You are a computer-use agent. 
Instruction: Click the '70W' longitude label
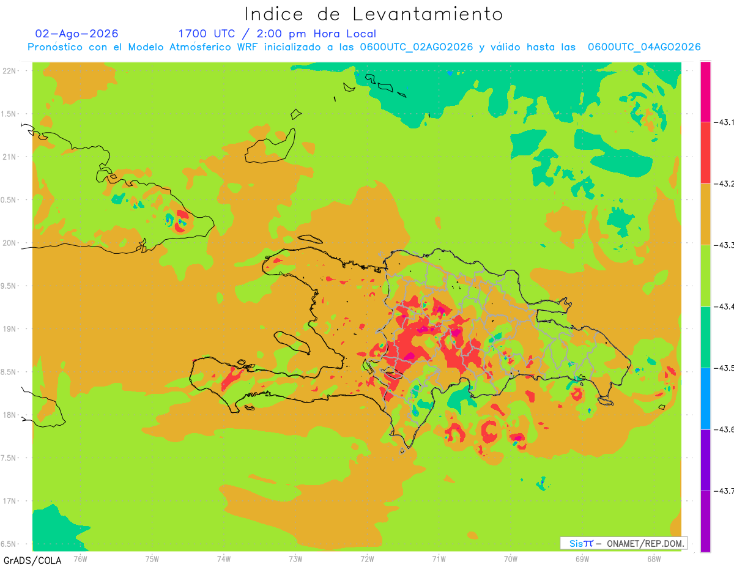tap(511, 559)
